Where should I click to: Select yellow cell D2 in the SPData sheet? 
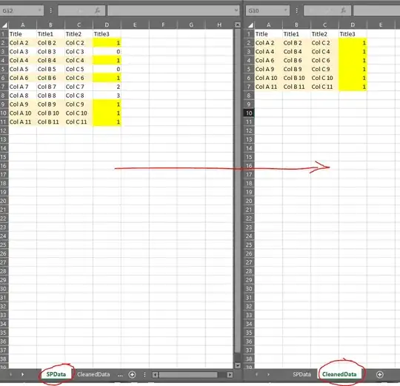[107, 43]
